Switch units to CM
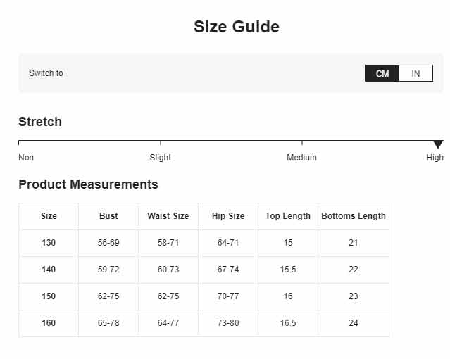Viewport: 450px width, 359px height. pos(382,73)
